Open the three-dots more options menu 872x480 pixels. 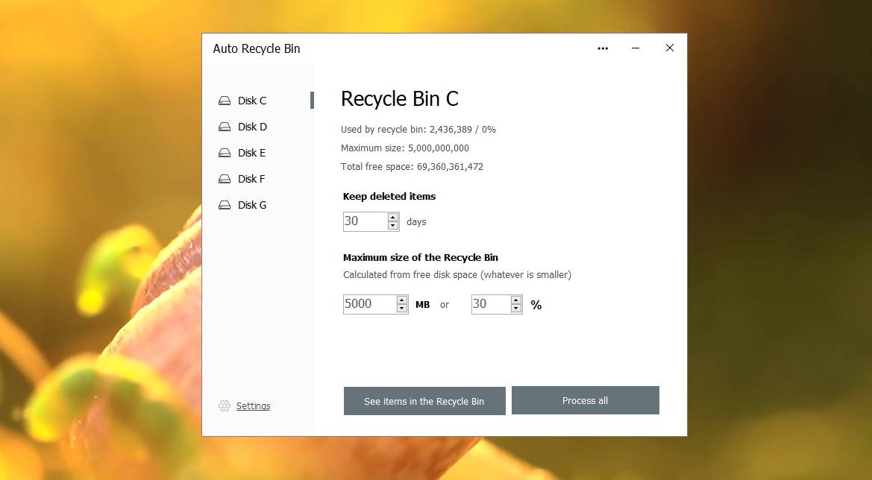603,48
